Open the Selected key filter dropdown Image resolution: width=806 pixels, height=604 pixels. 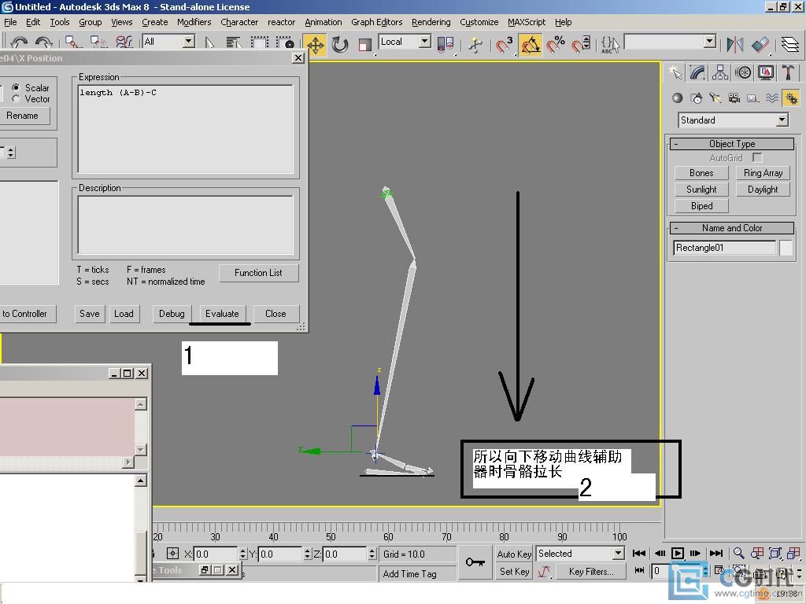point(619,553)
